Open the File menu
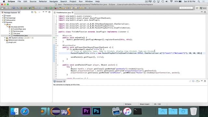The image size is (208, 117). click(19, 1)
